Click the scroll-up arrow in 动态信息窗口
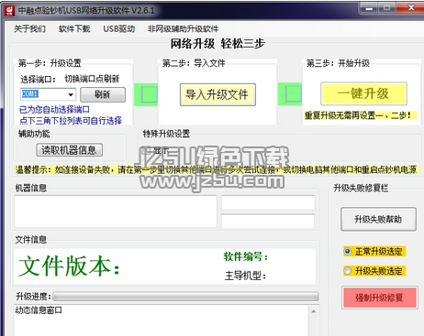This screenshot has height=336, width=424. coord(314,311)
